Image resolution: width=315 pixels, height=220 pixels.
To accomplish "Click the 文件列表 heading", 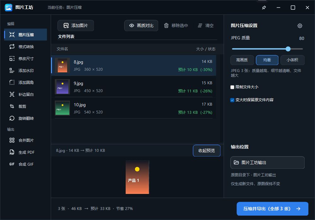I will coord(66,36).
